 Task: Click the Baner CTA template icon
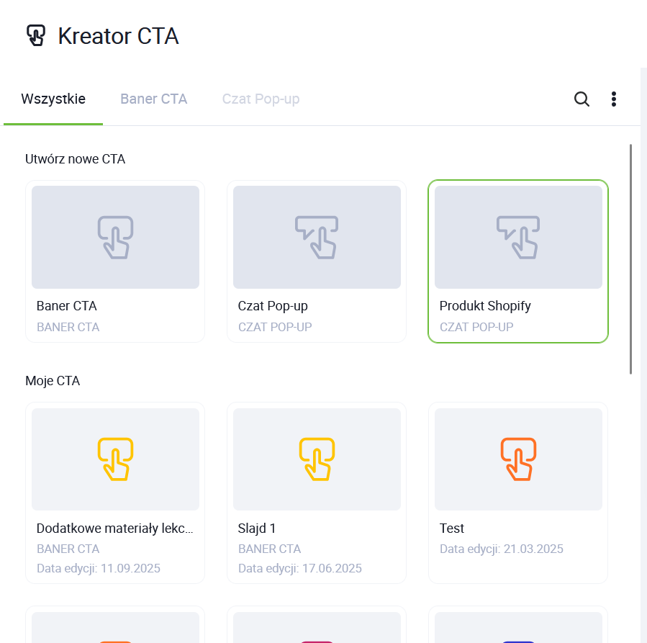click(115, 237)
